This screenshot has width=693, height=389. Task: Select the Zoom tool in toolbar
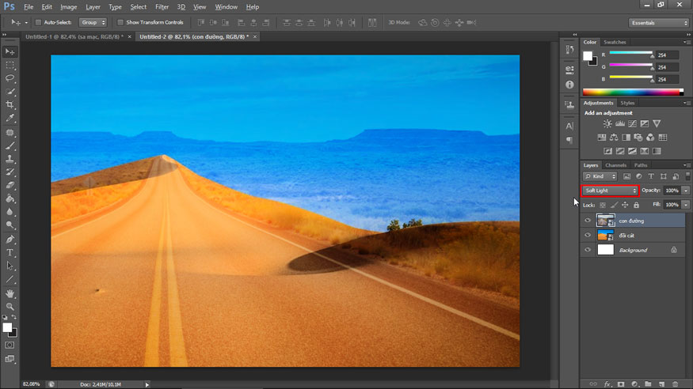pyautogui.click(x=10, y=306)
